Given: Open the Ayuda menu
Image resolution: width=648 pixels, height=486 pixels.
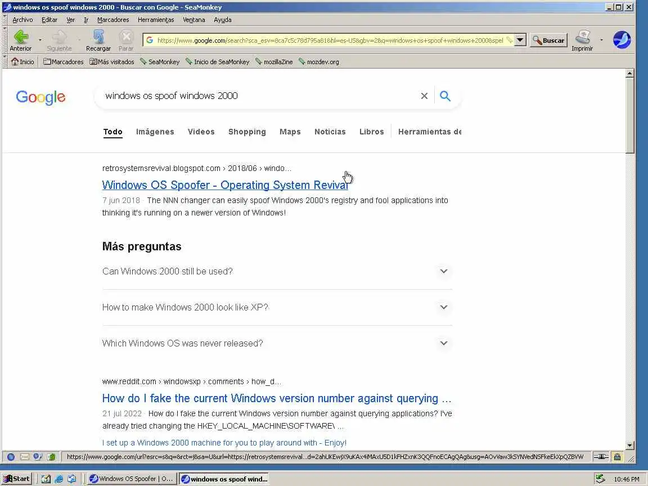Looking at the screenshot, I should click(222, 20).
